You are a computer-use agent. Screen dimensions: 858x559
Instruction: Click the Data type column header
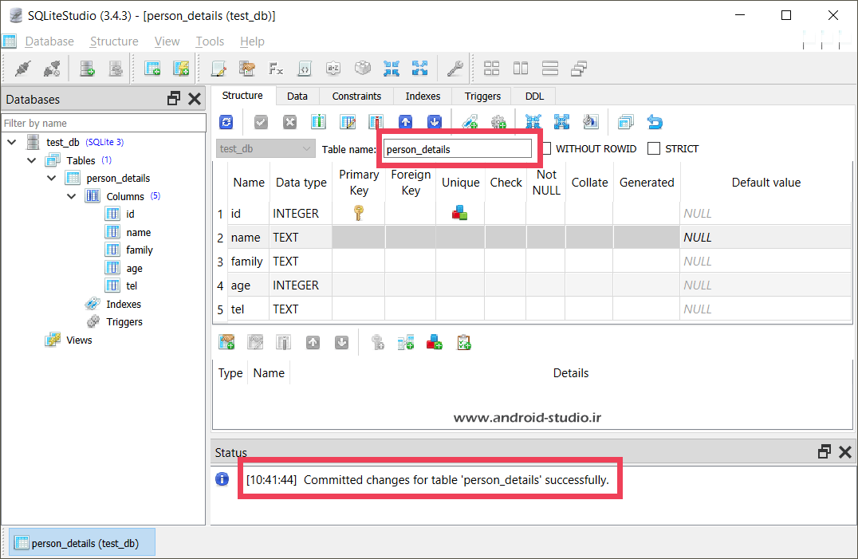coord(301,183)
